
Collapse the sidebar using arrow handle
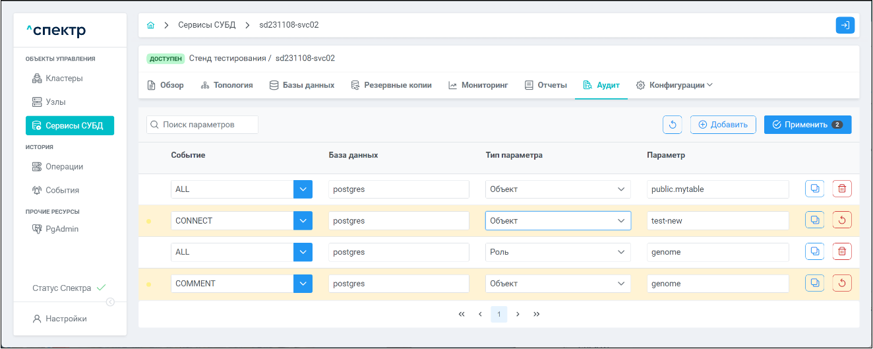coord(110,302)
